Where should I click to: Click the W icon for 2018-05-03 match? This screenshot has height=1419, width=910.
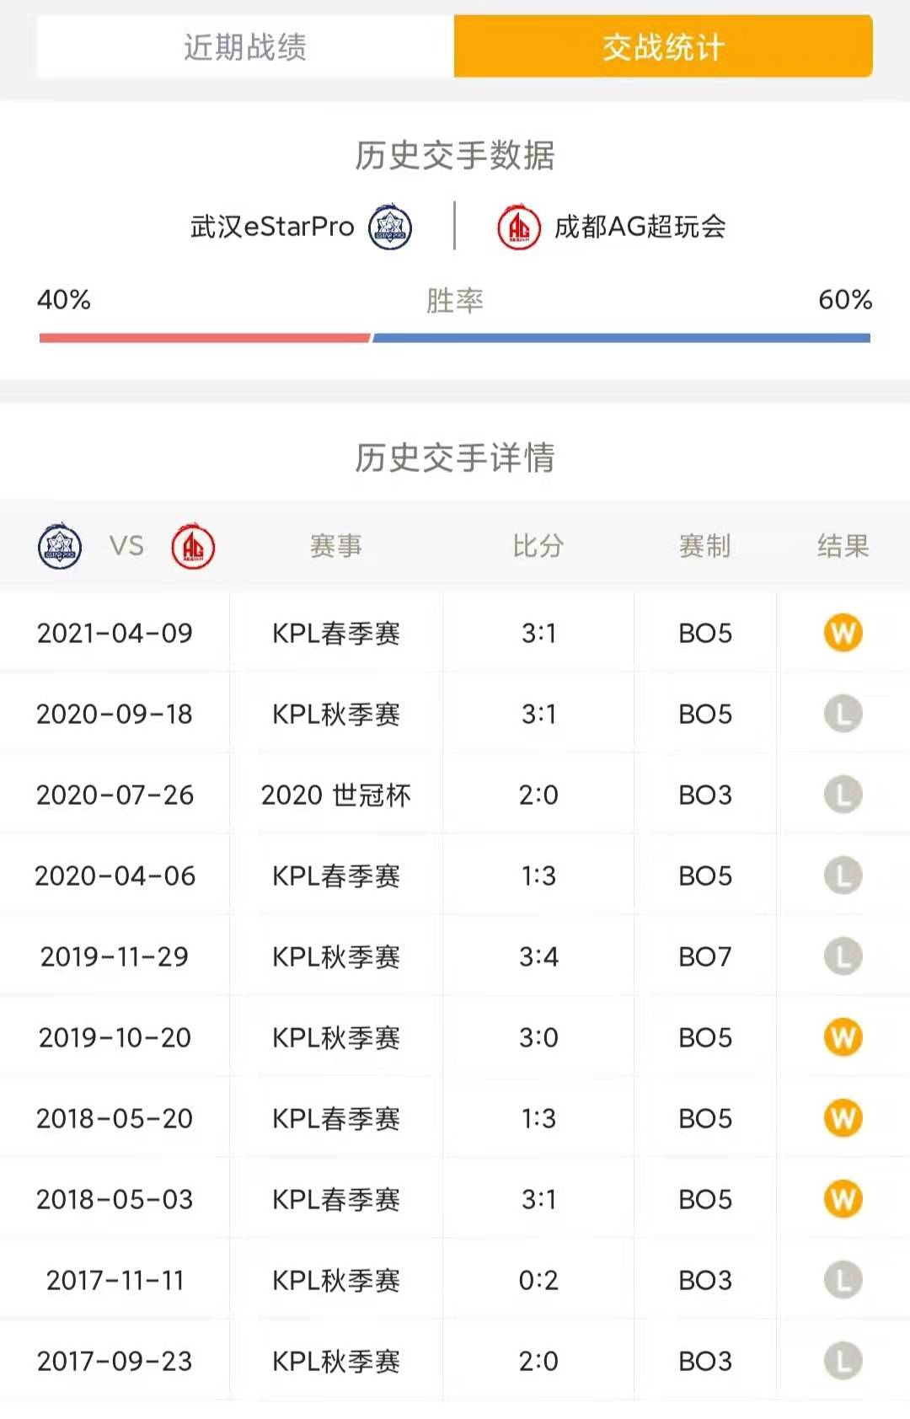(843, 1199)
